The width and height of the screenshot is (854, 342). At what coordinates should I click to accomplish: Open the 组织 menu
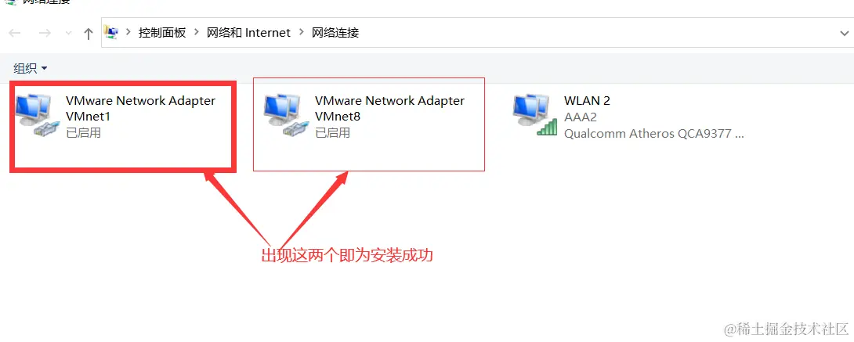pyautogui.click(x=30, y=68)
